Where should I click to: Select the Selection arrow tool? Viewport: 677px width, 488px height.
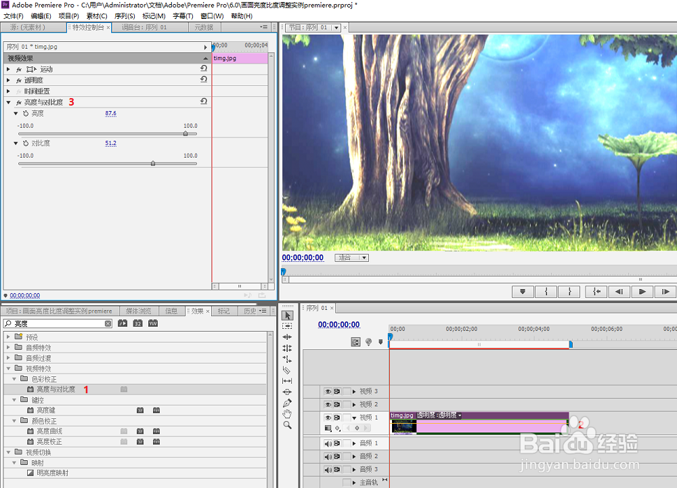coord(288,315)
